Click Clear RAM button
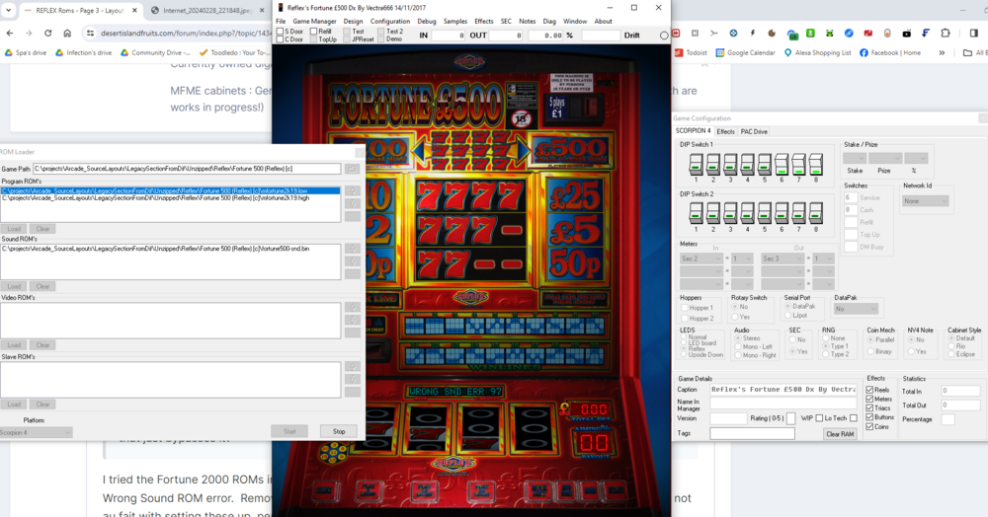 coord(840,434)
